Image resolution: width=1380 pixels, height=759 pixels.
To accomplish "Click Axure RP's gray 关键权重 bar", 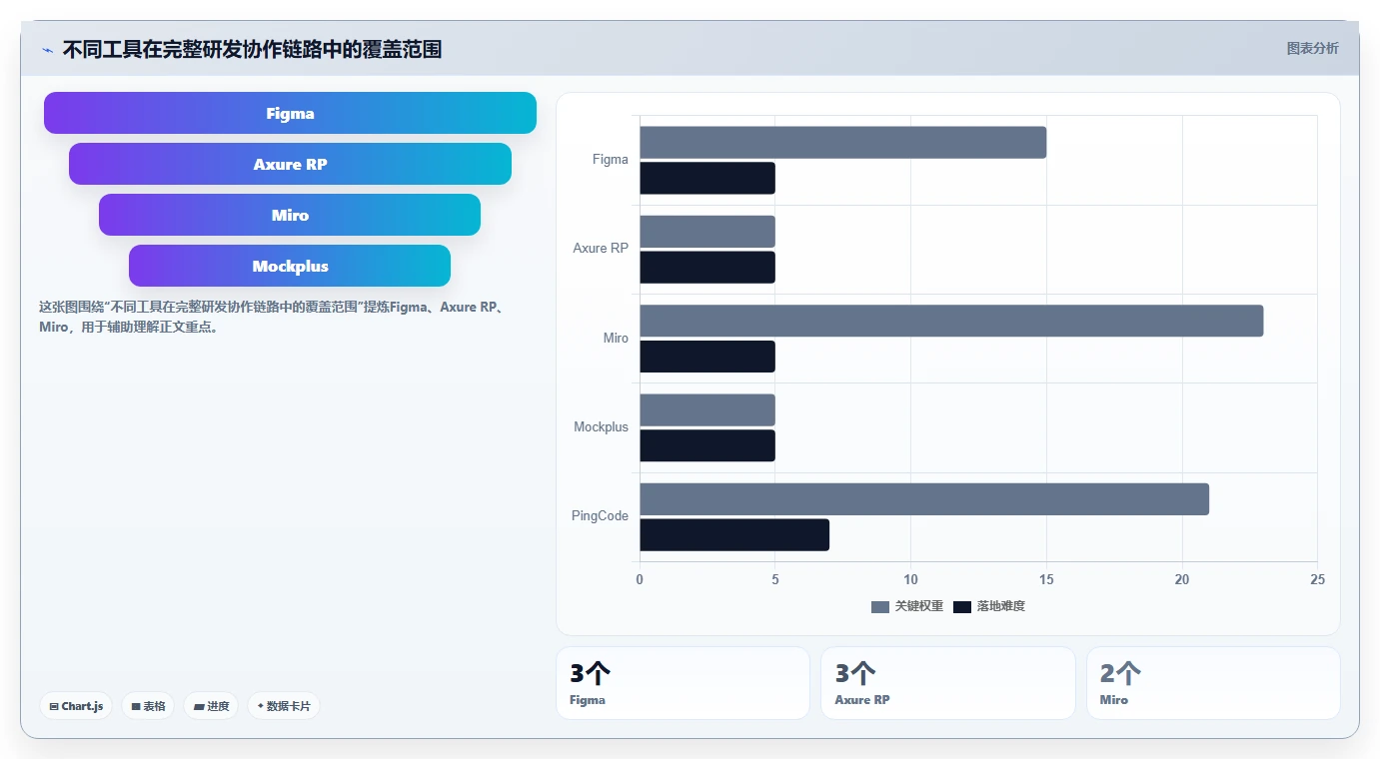I will (707, 232).
